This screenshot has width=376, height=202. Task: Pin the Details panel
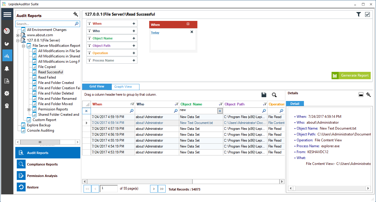point(368,95)
